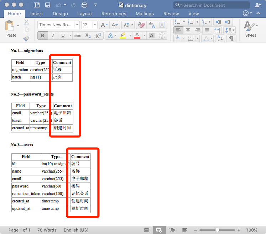This screenshot has width=266, height=234.
Task: Open the font name dropdown
Action: coord(77,25)
